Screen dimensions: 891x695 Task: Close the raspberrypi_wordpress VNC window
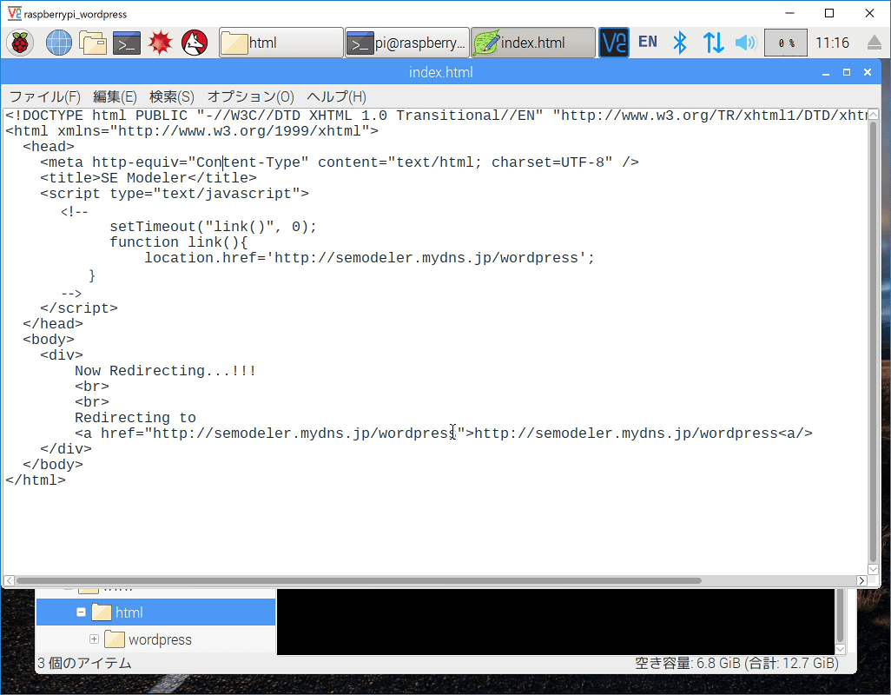tap(869, 13)
